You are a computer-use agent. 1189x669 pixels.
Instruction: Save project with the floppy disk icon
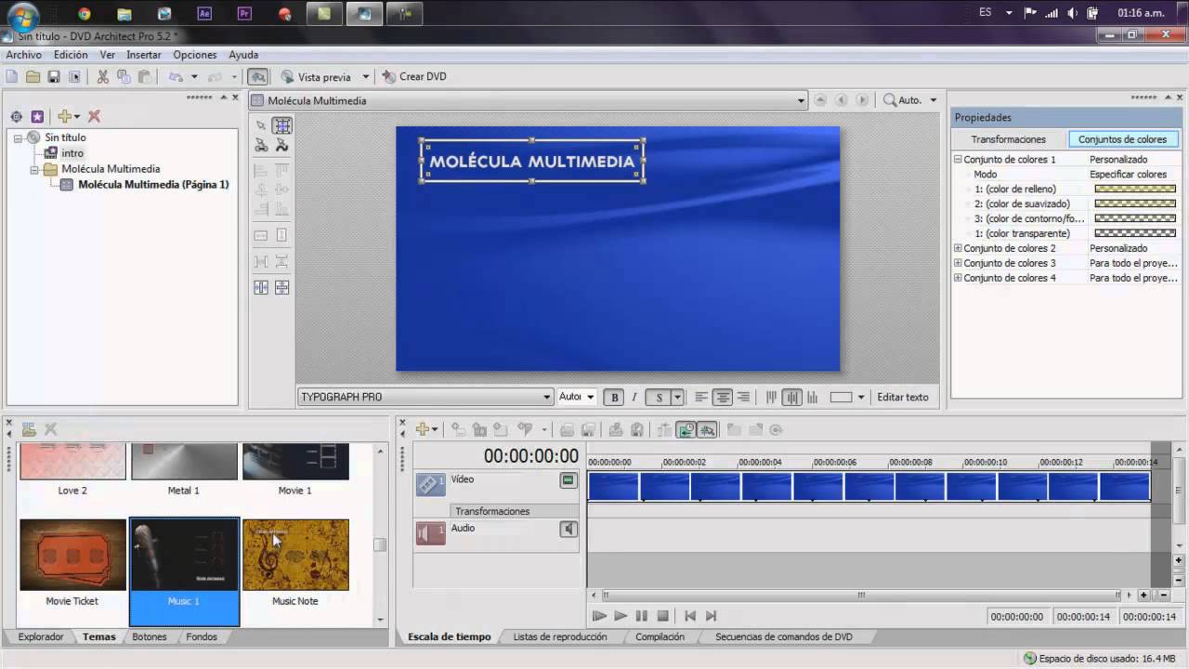(x=54, y=77)
